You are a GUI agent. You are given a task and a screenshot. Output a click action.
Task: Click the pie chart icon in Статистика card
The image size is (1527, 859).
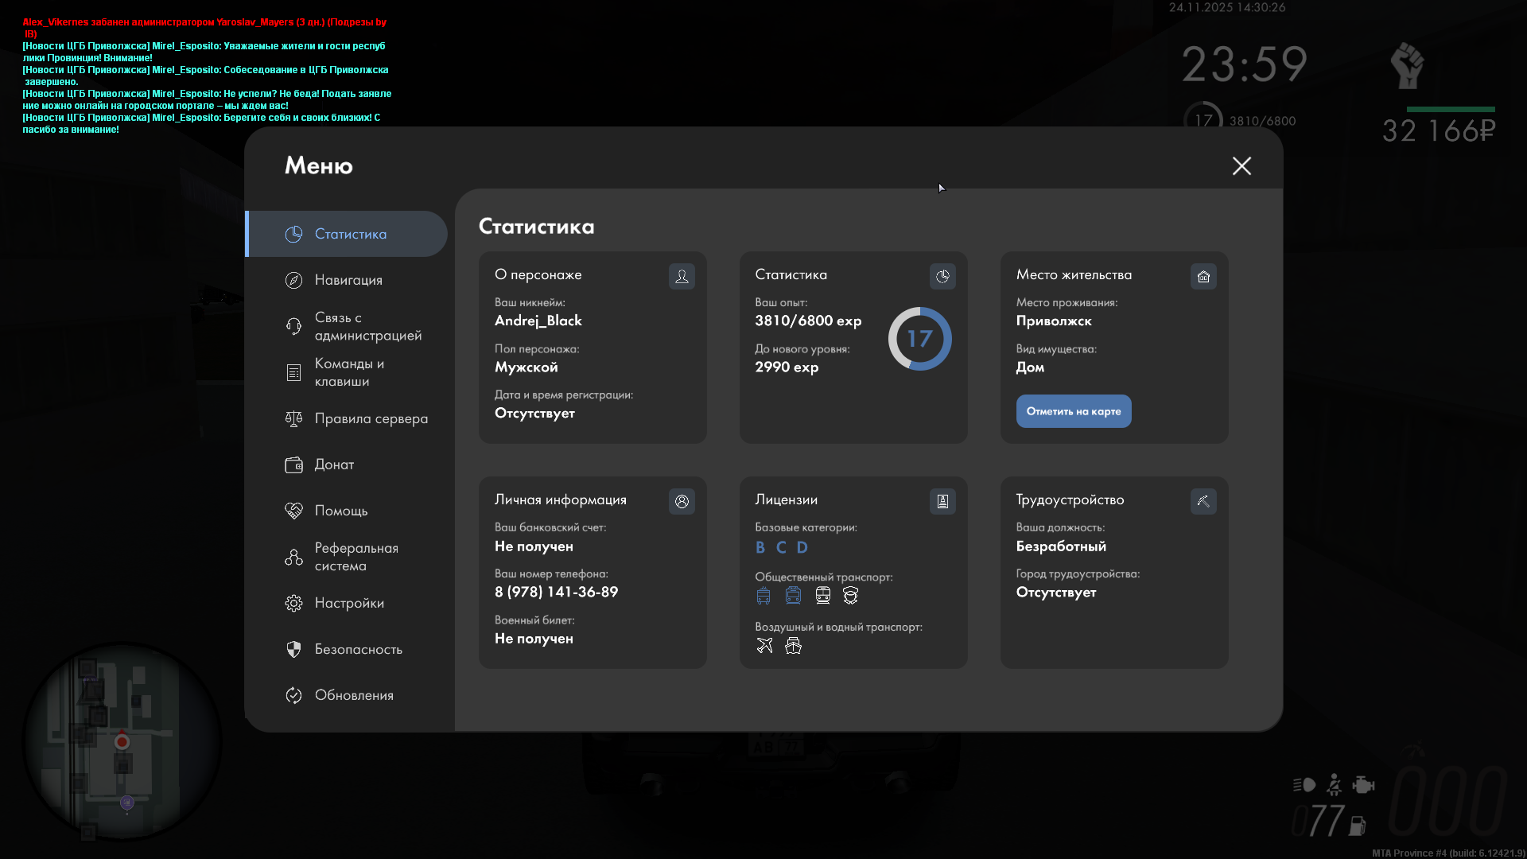942,276
